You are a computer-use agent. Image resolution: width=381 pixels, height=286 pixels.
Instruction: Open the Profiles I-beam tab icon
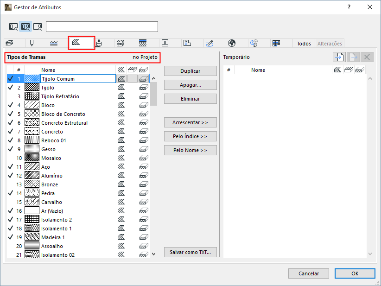click(165, 43)
